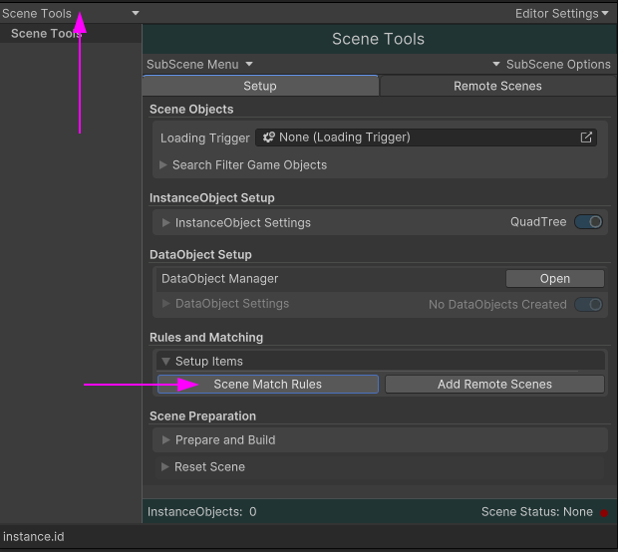Expand Search Filter Game Objects
Viewport: 618px width, 552px height.
163,165
